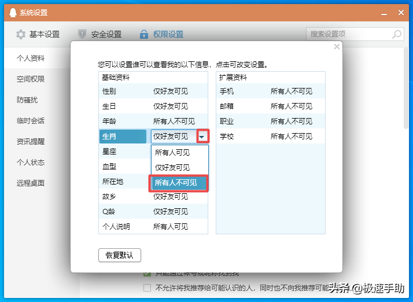Change the 生日 visibility setting
The image size is (413, 302).
tap(171, 106)
